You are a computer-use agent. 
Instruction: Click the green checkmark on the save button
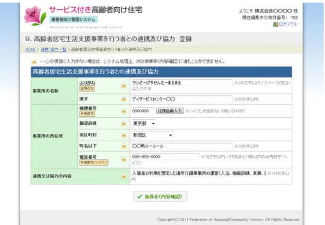(x=140, y=196)
